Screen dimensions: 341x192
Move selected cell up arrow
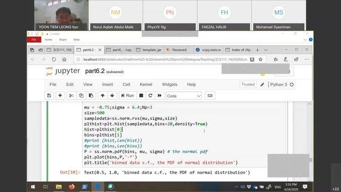103,95
